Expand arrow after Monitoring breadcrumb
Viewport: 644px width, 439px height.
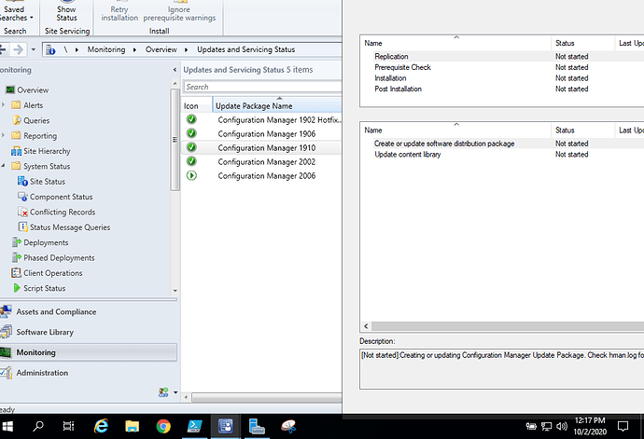tap(134, 49)
